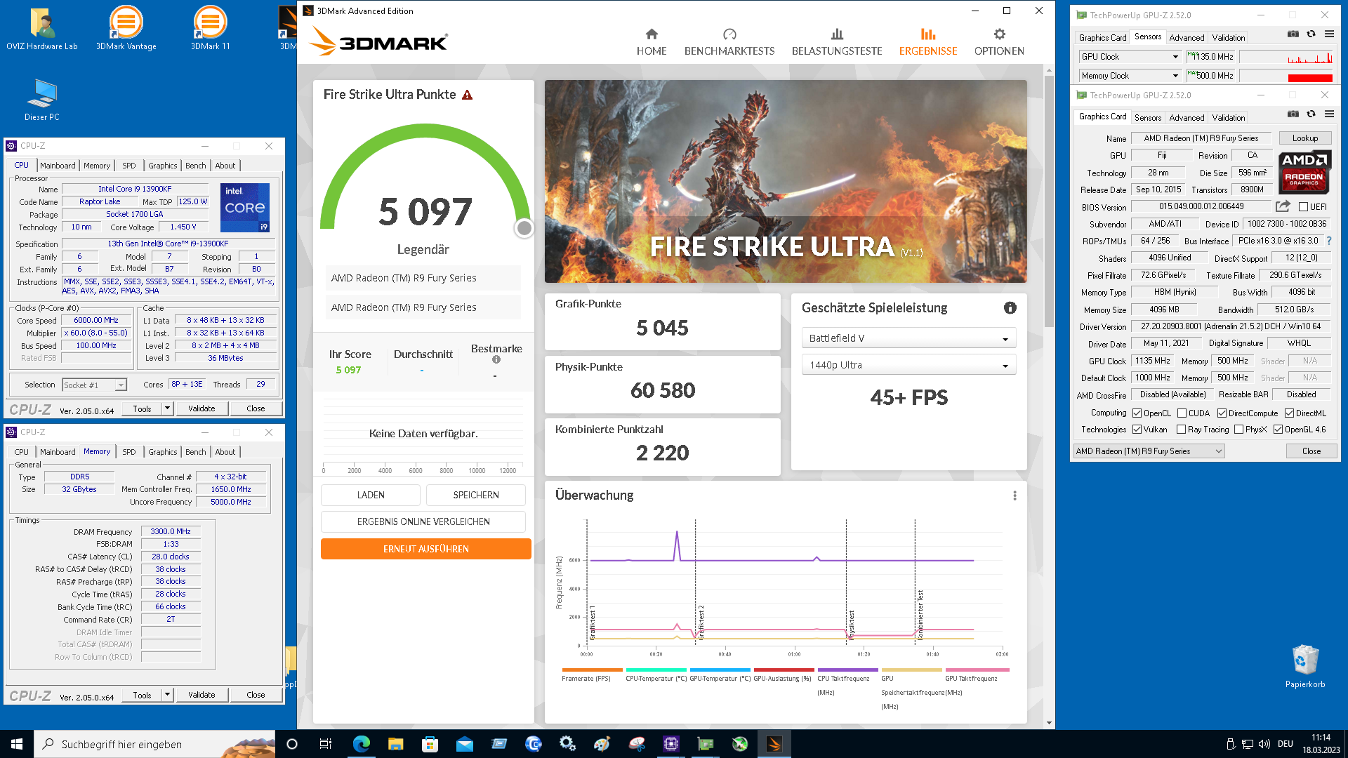
Task: Click the warning triangle next to Fire Strike Ultra Punkte
Action: [468, 95]
